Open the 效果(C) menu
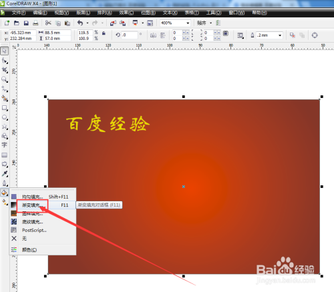Image resolution: width=334 pixels, height=292 pixels. click(126, 13)
